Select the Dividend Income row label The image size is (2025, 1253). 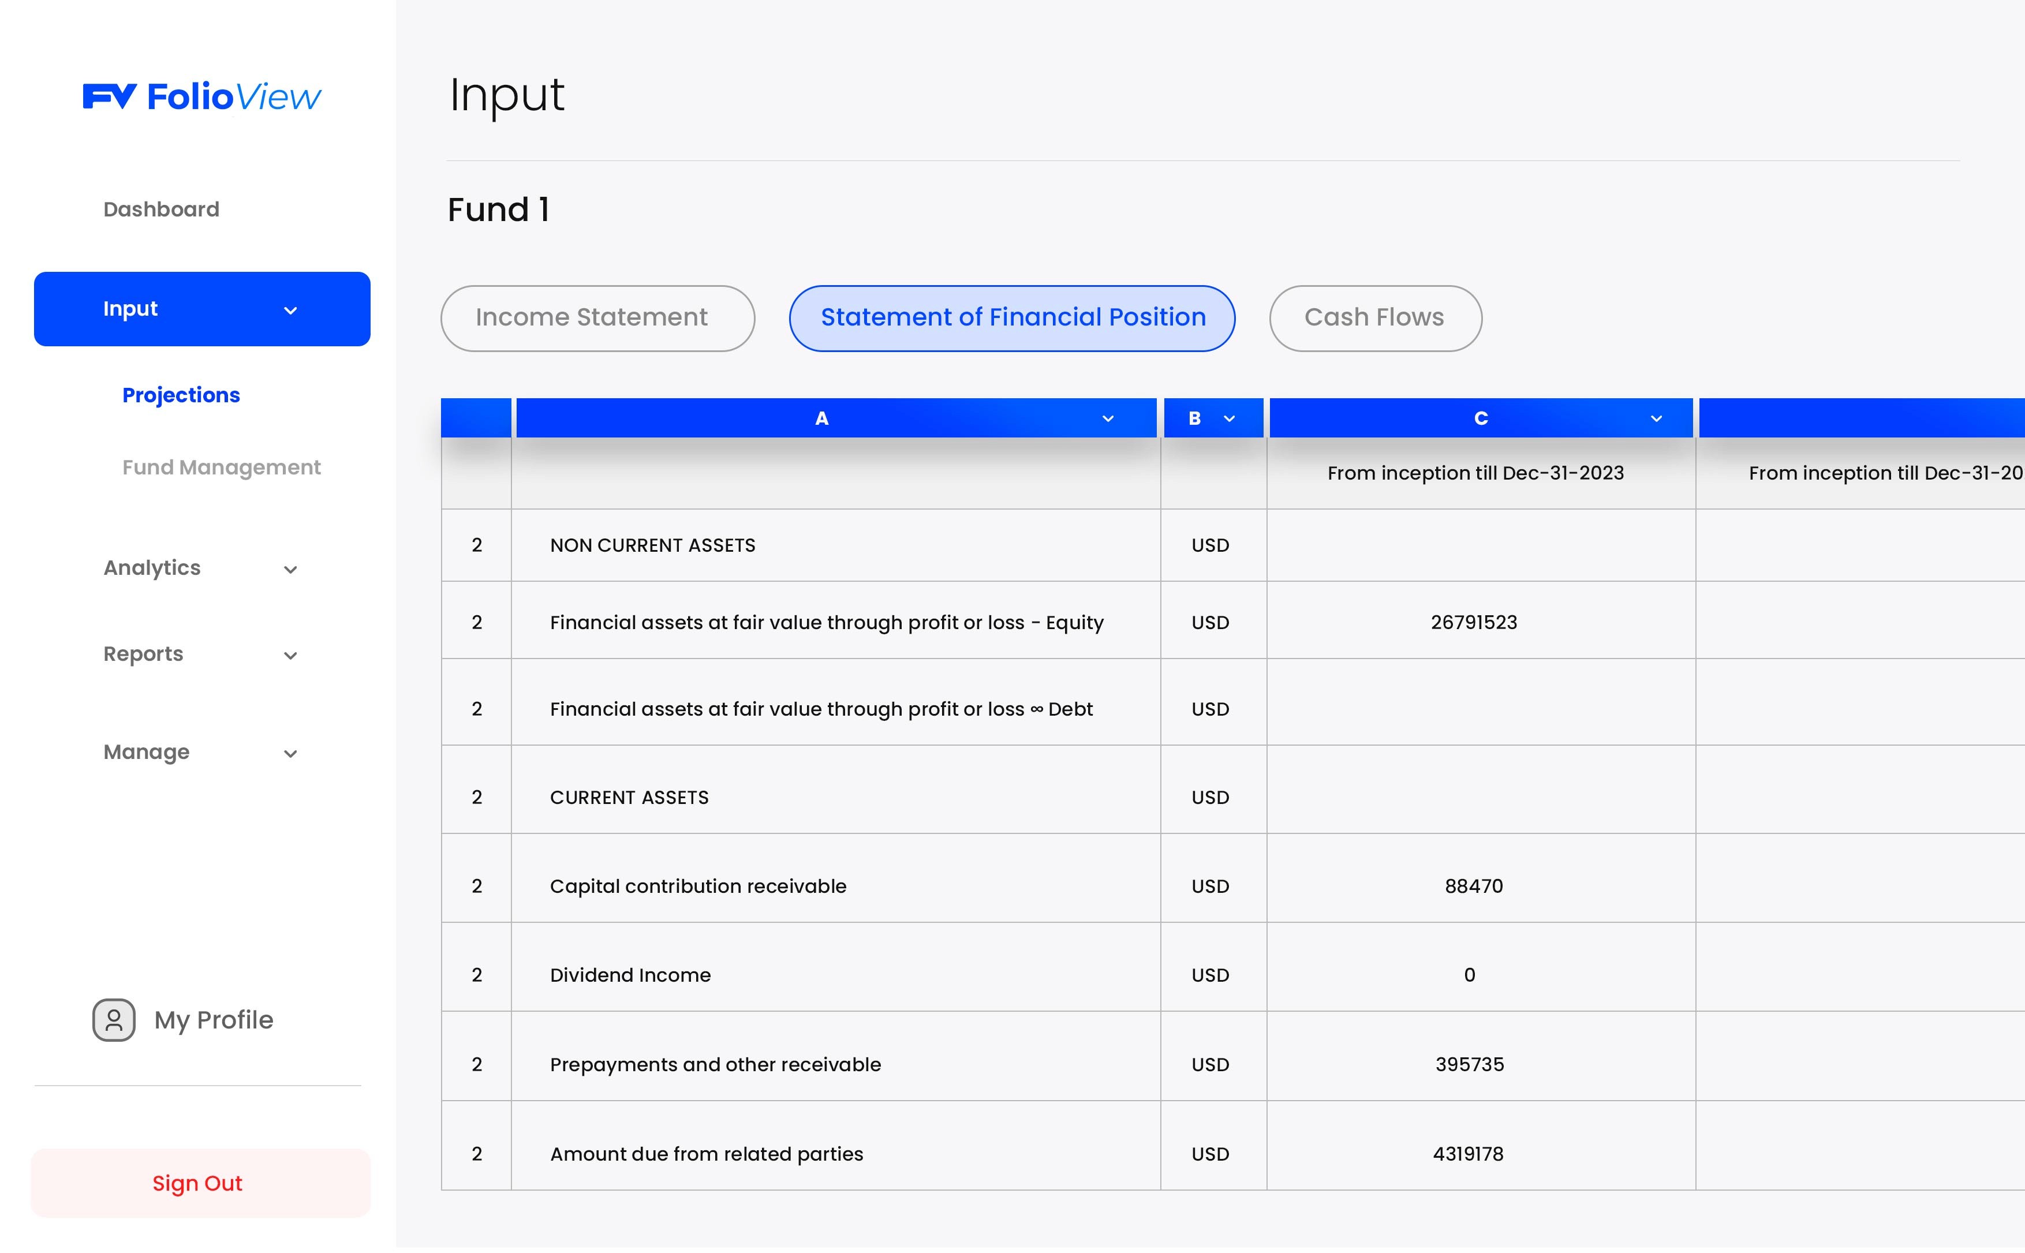pos(630,975)
